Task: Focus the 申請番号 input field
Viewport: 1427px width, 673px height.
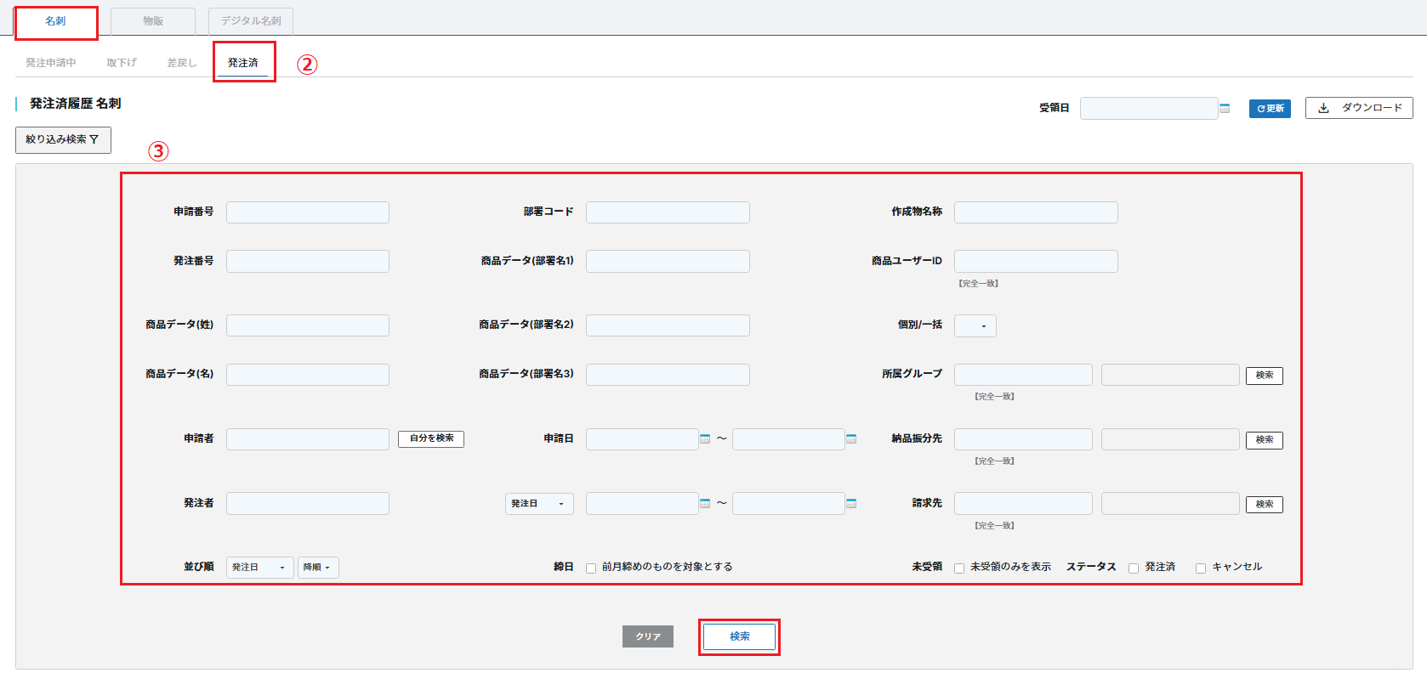Action: [x=308, y=212]
